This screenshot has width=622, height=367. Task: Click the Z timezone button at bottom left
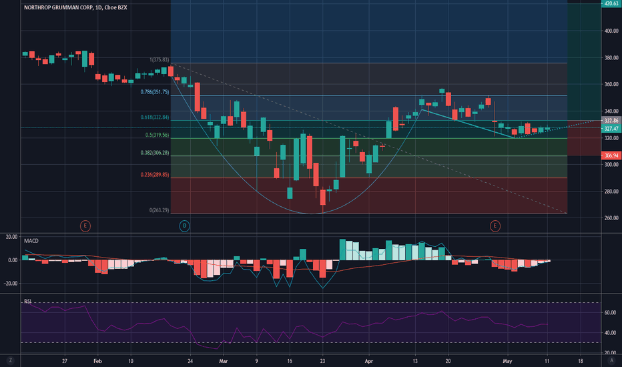point(10,360)
